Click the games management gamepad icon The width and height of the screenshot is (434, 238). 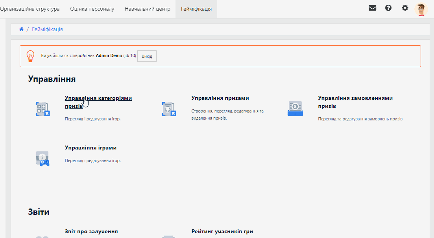(x=42, y=159)
